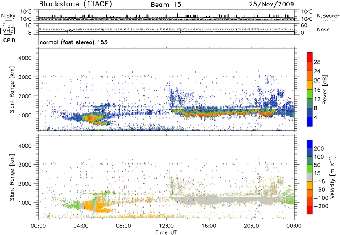Click the Blackstone (fitACF) title
340x235 pixels.
75,4
